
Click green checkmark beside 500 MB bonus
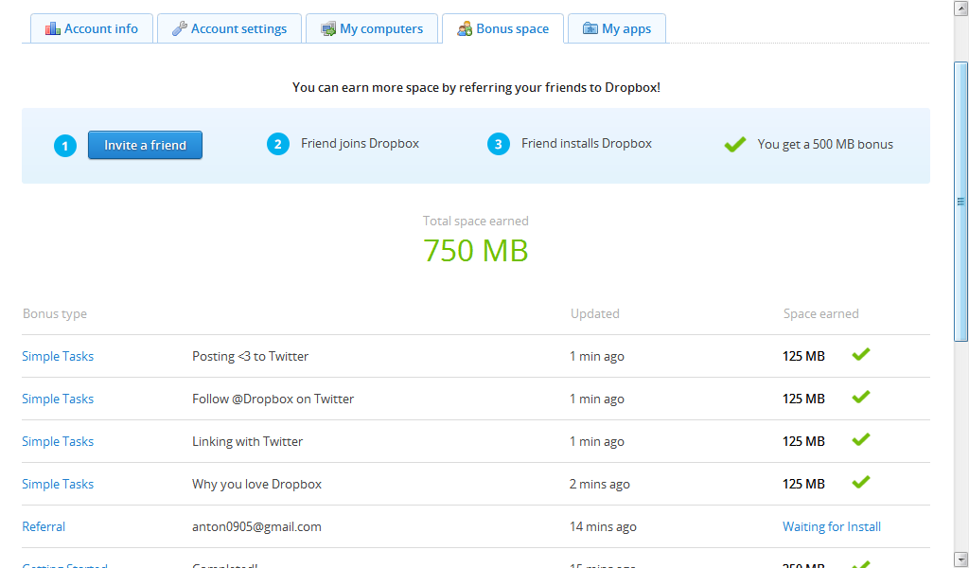tap(735, 145)
